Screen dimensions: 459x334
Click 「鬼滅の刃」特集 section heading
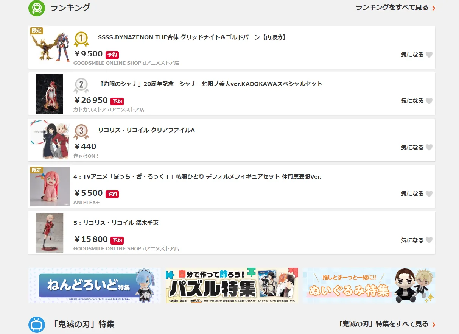coord(83,324)
